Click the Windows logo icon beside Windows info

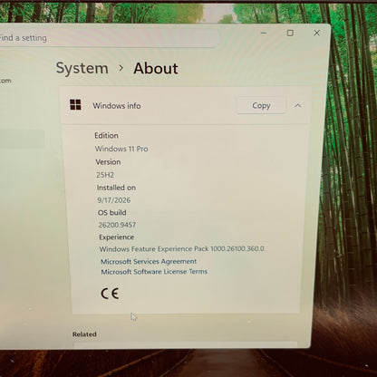coord(75,105)
